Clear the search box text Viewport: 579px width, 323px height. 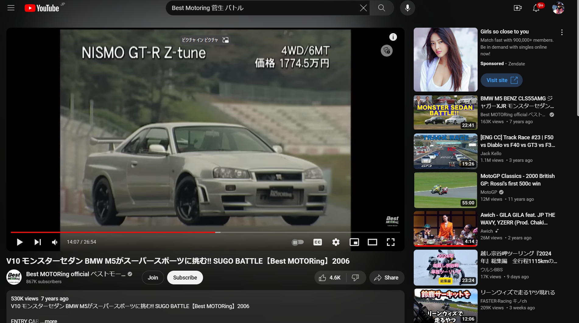(x=363, y=8)
